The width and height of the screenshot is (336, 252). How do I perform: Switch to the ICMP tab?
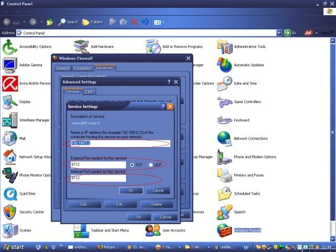pyautogui.click(x=89, y=92)
